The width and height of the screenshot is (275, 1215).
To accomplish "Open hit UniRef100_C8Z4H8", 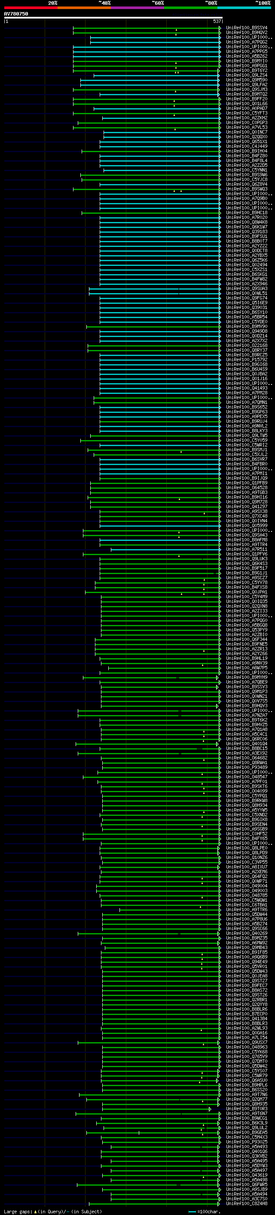I will click(247, 1204).
